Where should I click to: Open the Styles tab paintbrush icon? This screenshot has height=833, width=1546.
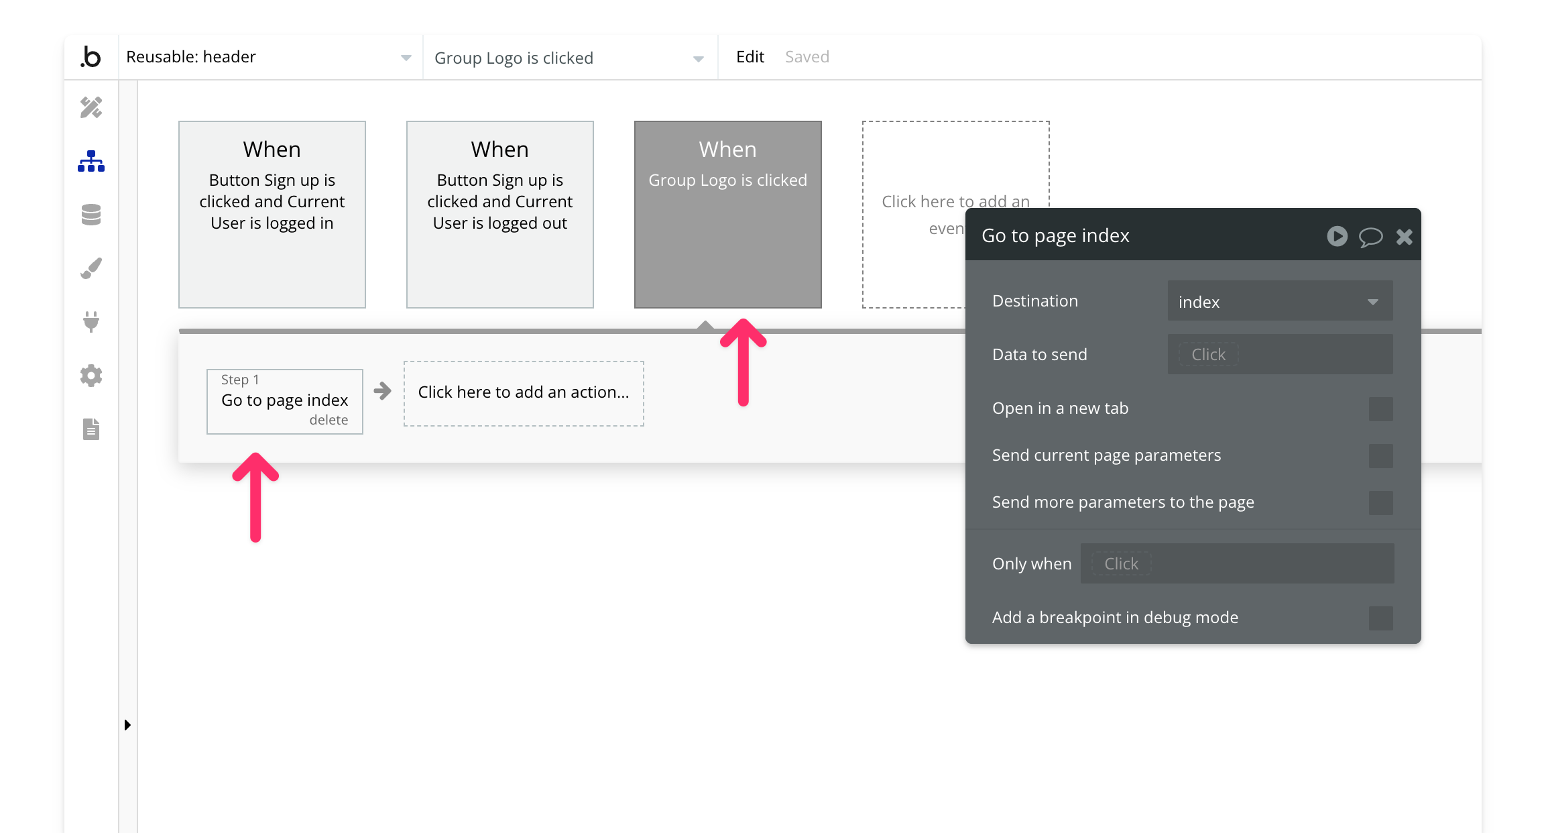tap(91, 268)
